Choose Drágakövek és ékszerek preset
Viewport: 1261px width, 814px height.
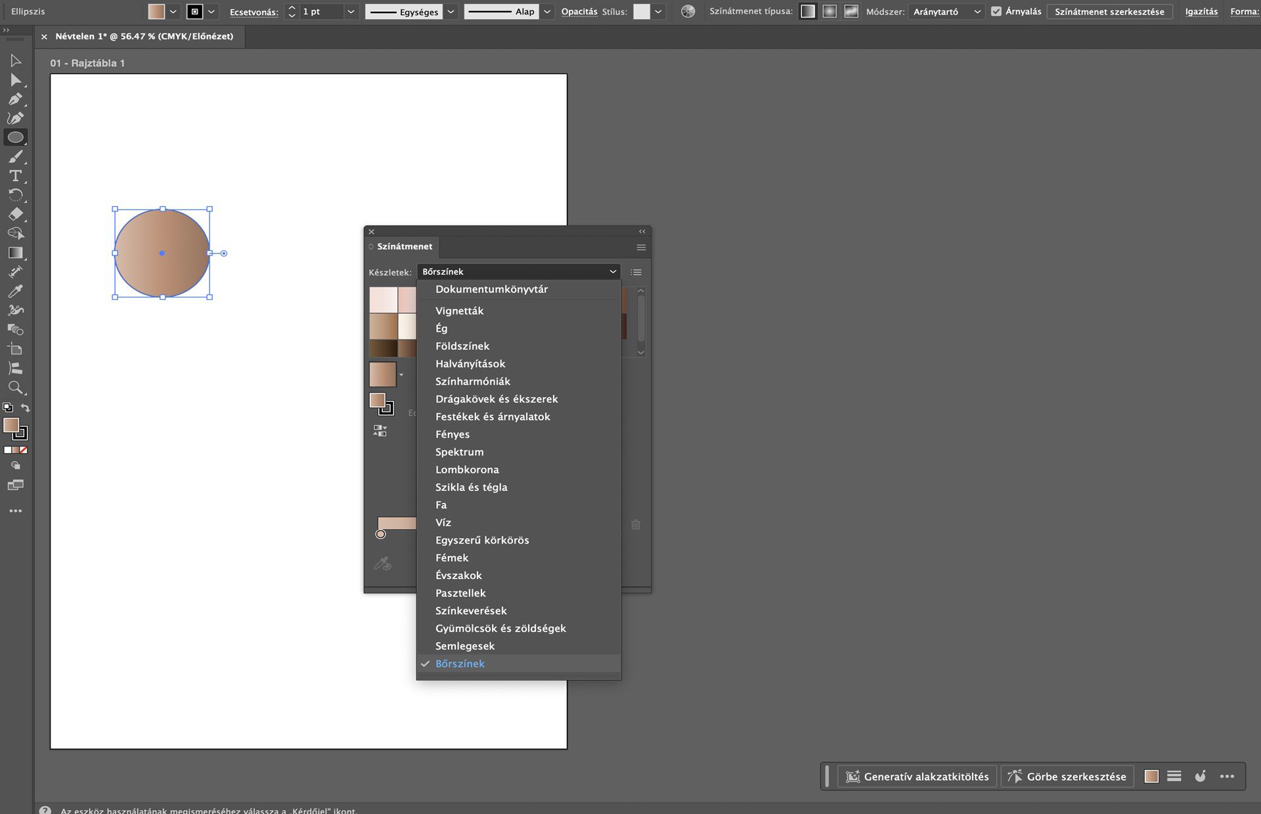(x=497, y=399)
